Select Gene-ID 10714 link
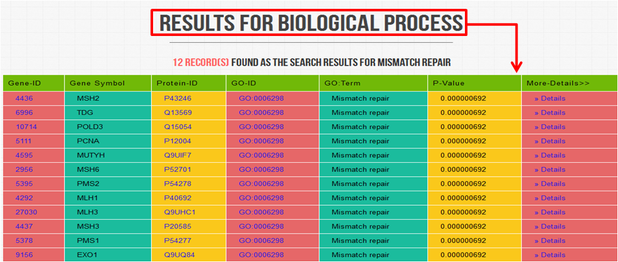The width and height of the screenshot is (618, 262). coord(26,127)
